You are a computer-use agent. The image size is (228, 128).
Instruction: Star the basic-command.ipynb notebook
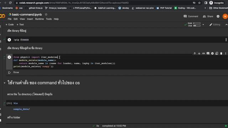click(x=46, y=14)
